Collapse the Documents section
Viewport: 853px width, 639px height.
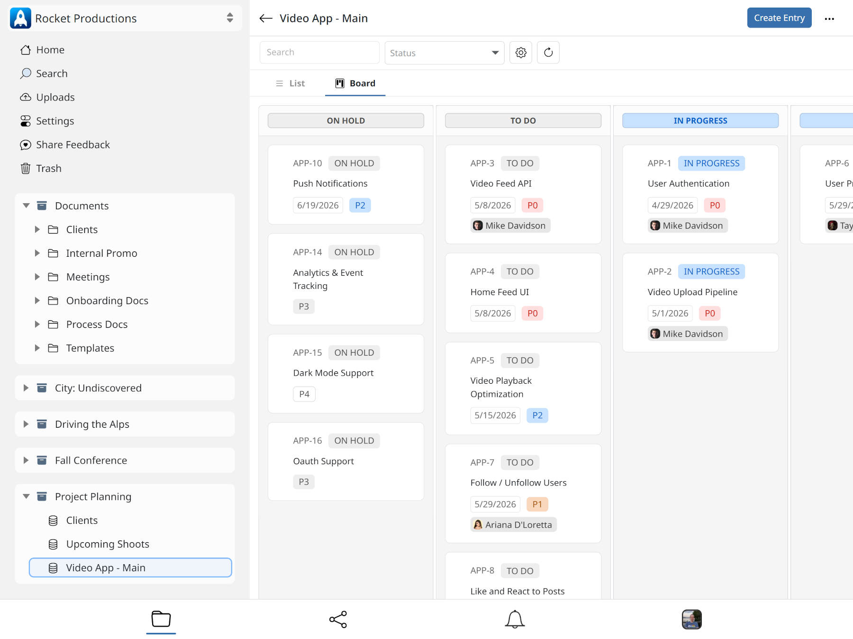click(26, 206)
